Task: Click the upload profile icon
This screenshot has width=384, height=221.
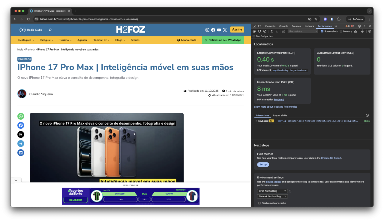Action: [271, 31]
